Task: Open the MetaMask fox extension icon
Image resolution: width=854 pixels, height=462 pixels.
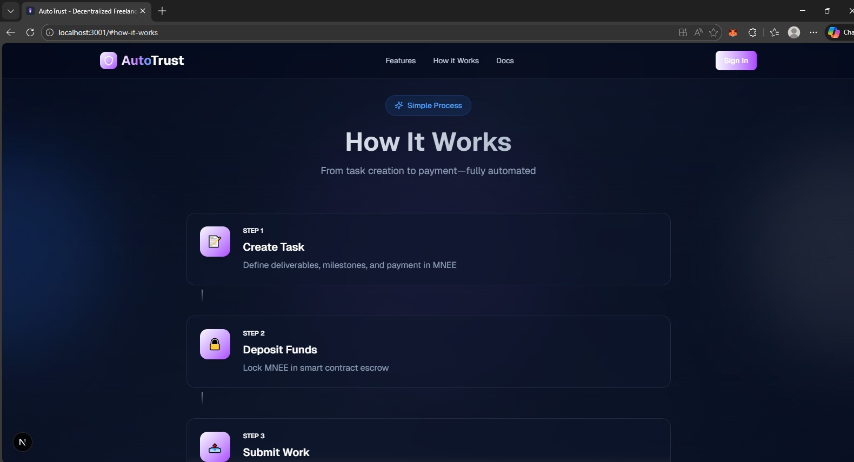Action: coord(733,32)
